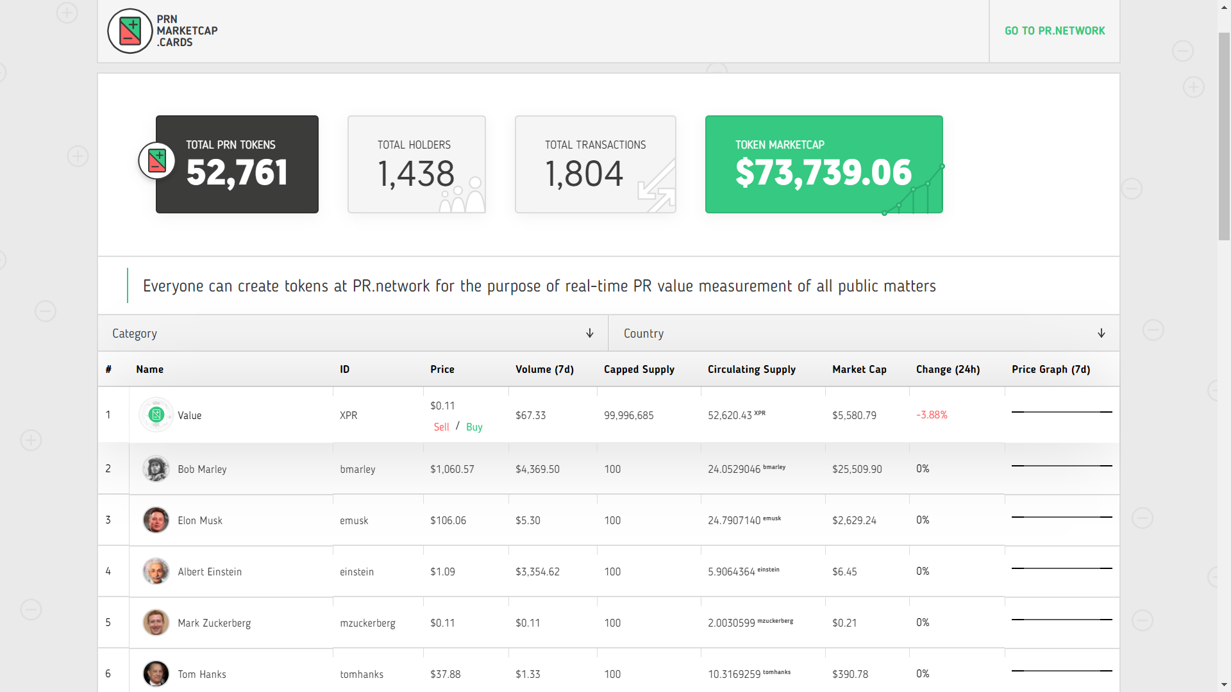
Task: Open the Value token name
Action: [x=189, y=415]
